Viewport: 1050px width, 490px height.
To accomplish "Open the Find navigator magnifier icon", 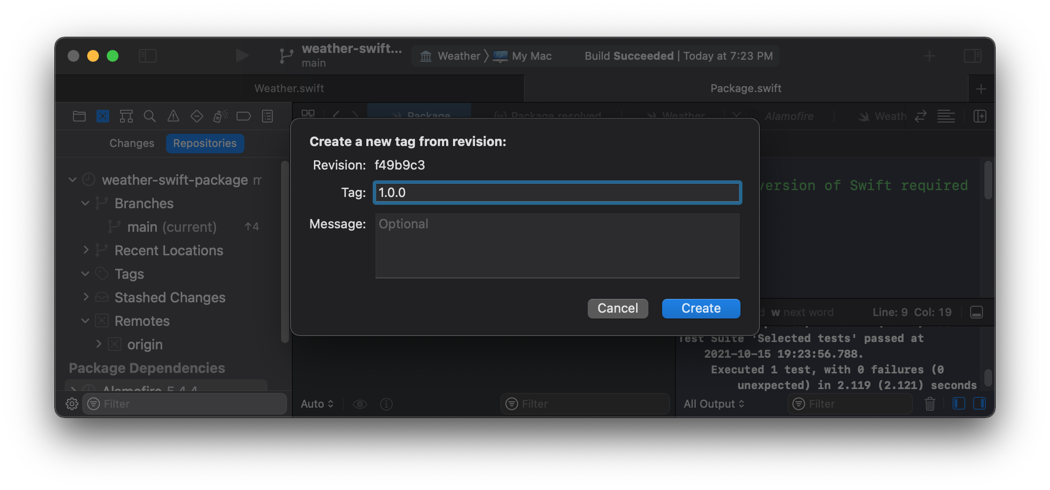I will click(x=150, y=116).
